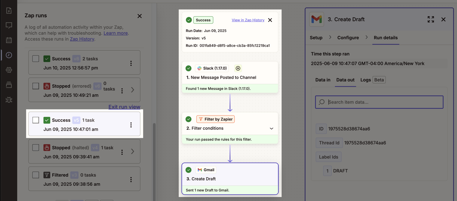Switch to the Data out tab
The height and width of the screenshot is (201, 457).
pos(345,80)
